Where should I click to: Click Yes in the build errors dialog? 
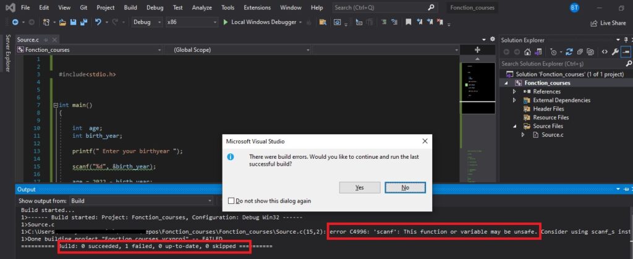[x=360, y=187]
